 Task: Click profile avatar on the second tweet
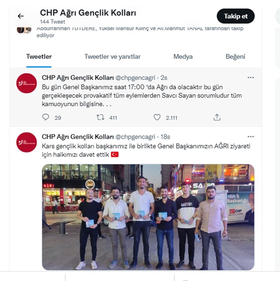pos(26,142)
